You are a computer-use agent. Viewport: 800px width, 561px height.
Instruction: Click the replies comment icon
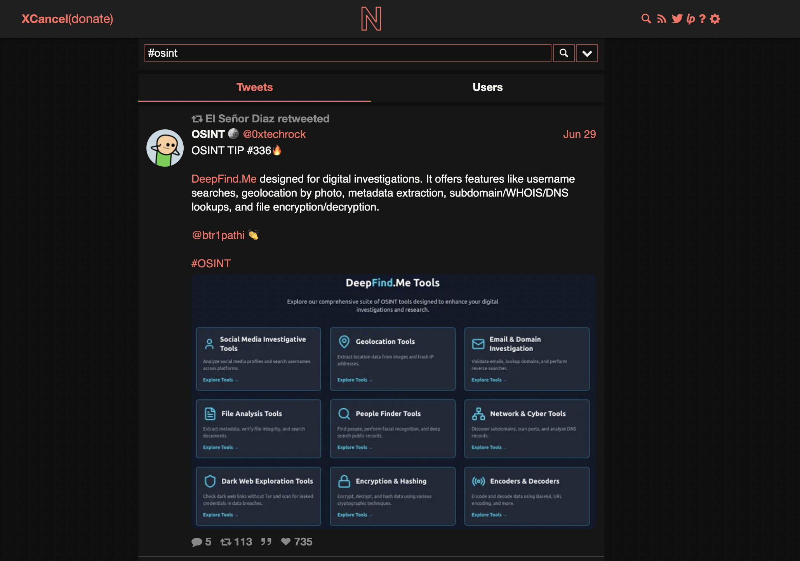[197, 542]
